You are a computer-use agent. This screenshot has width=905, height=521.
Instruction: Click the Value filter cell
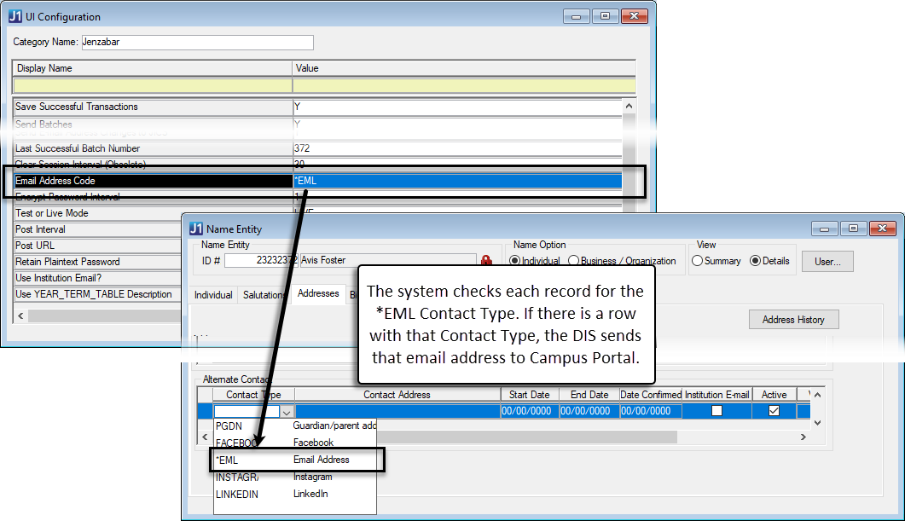464,85
